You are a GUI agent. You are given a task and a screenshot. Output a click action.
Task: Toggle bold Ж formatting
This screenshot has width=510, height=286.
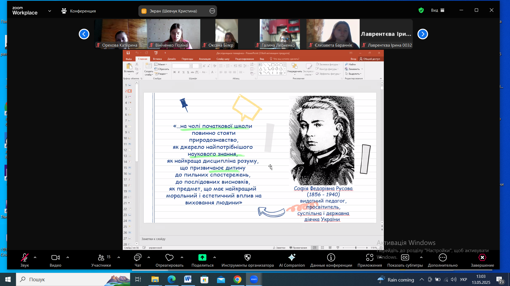click(x=175, y=72)
